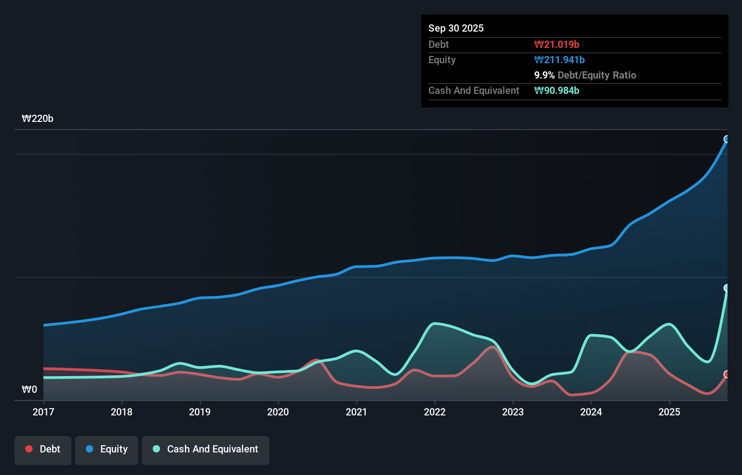This screenshot has width=742, height=475.
Task: Select the 2021 label on the timeline
Action: tap(357, 412)
